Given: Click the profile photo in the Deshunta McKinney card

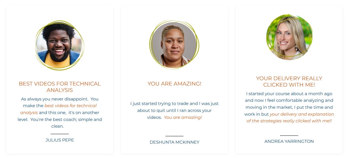Looking at the screenshot, I should [174, 45].
